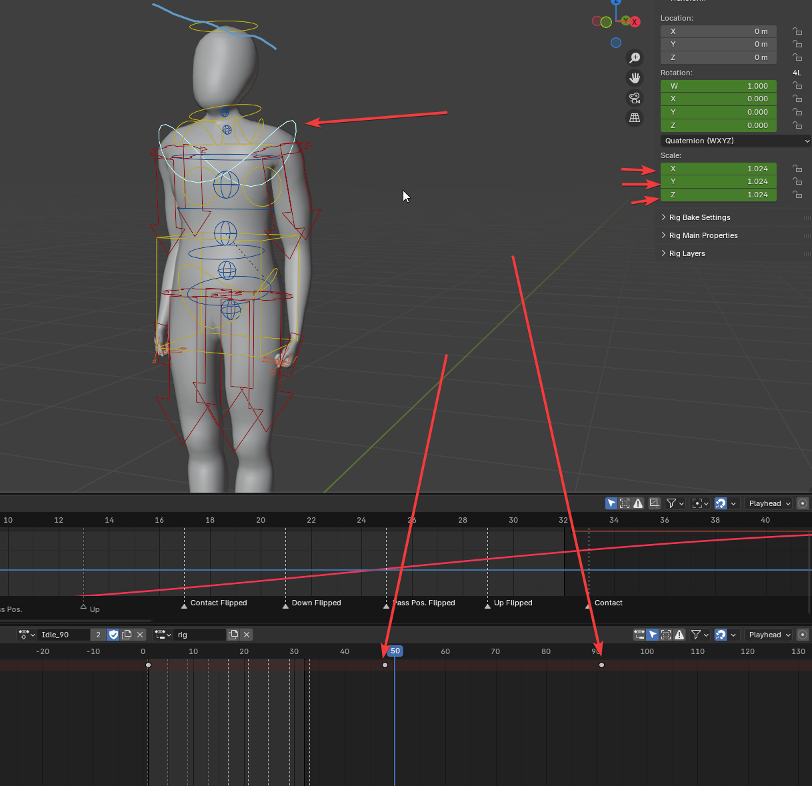Image resolution: width=812 pixels, height=786 pixels.
Task: Click the Idle_90 action name field
Action: pyautogui.click(x=63, y=635)
